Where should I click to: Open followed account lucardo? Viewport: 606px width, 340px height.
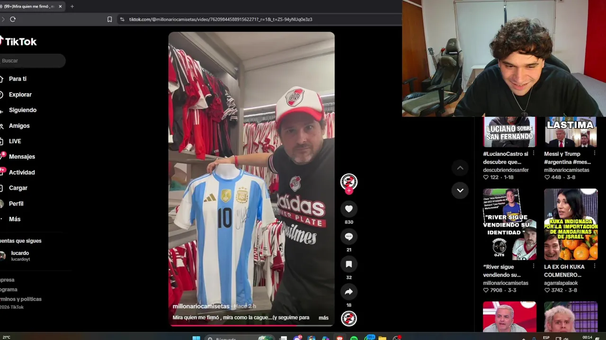pos(20,255)
